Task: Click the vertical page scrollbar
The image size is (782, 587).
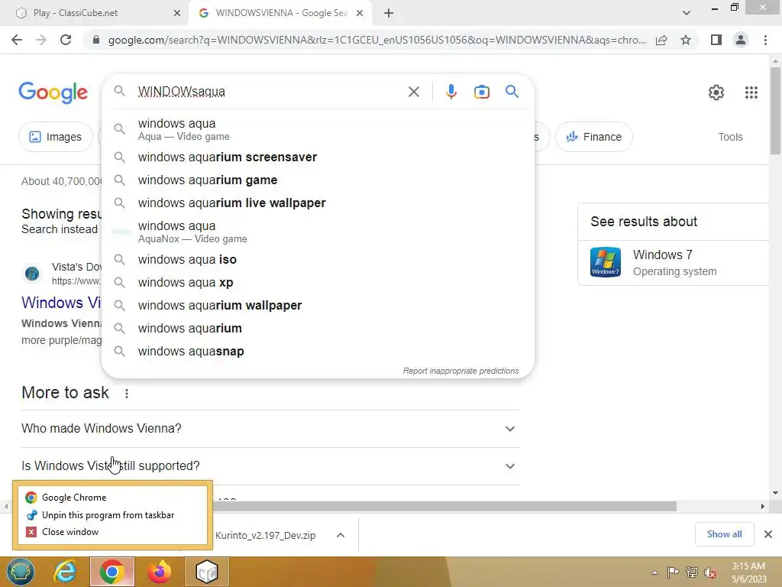Action: click(x=775, y=111)
